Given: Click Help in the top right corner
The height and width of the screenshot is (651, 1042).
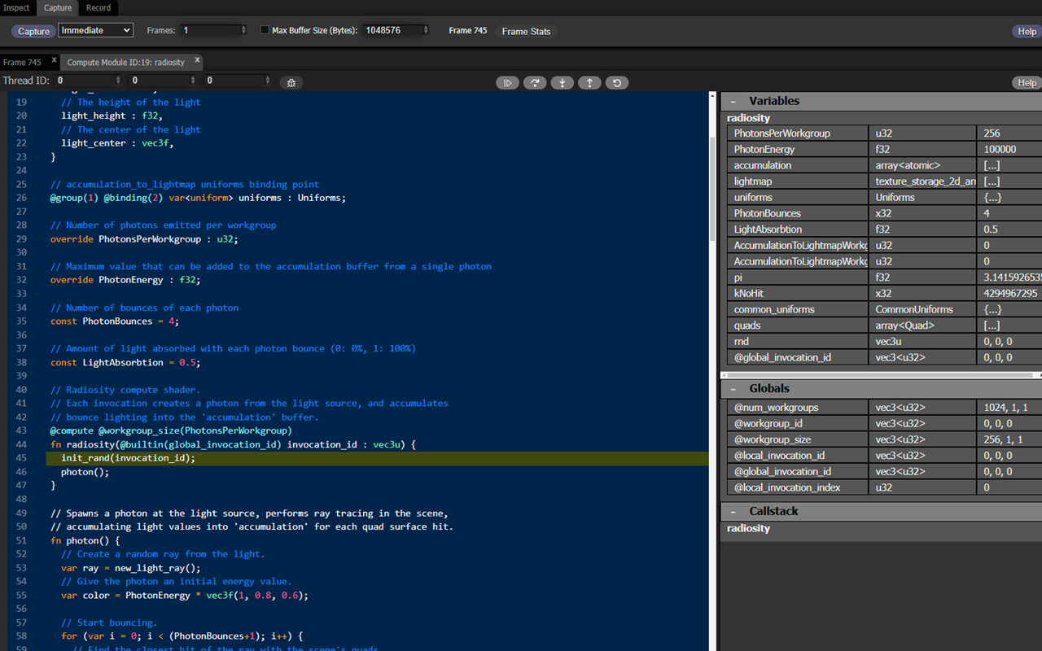Looking at the screenshot, I should 1027,31.
